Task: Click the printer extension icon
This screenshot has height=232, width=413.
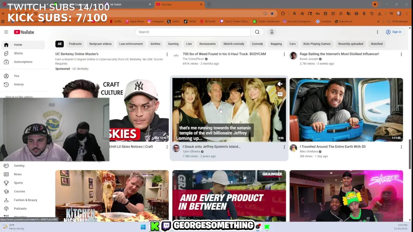Action: 356,14
